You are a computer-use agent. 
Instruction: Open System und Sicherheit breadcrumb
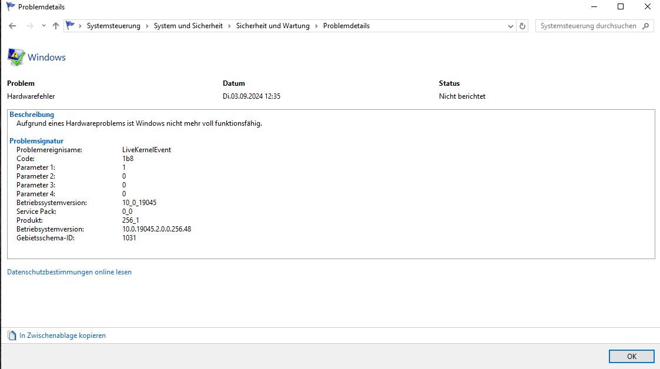[x=188, y=26]
